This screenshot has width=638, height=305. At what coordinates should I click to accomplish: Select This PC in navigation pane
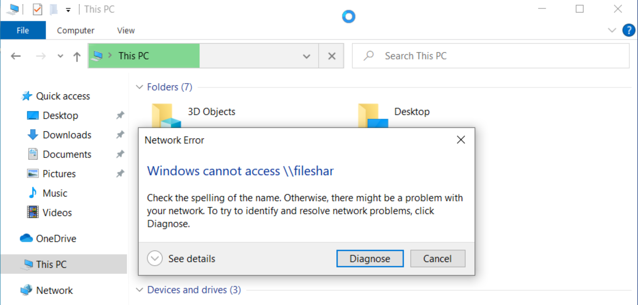pos(64,264)
